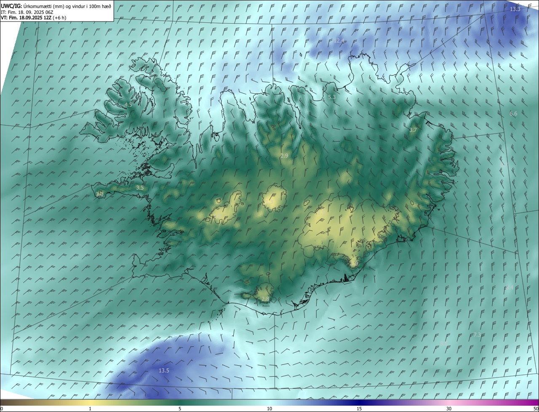539x412 pixels.
Task: Click the 3.0 value at Snæfellsnes tip
Action: pyautogui.click(x=99, y=194)
